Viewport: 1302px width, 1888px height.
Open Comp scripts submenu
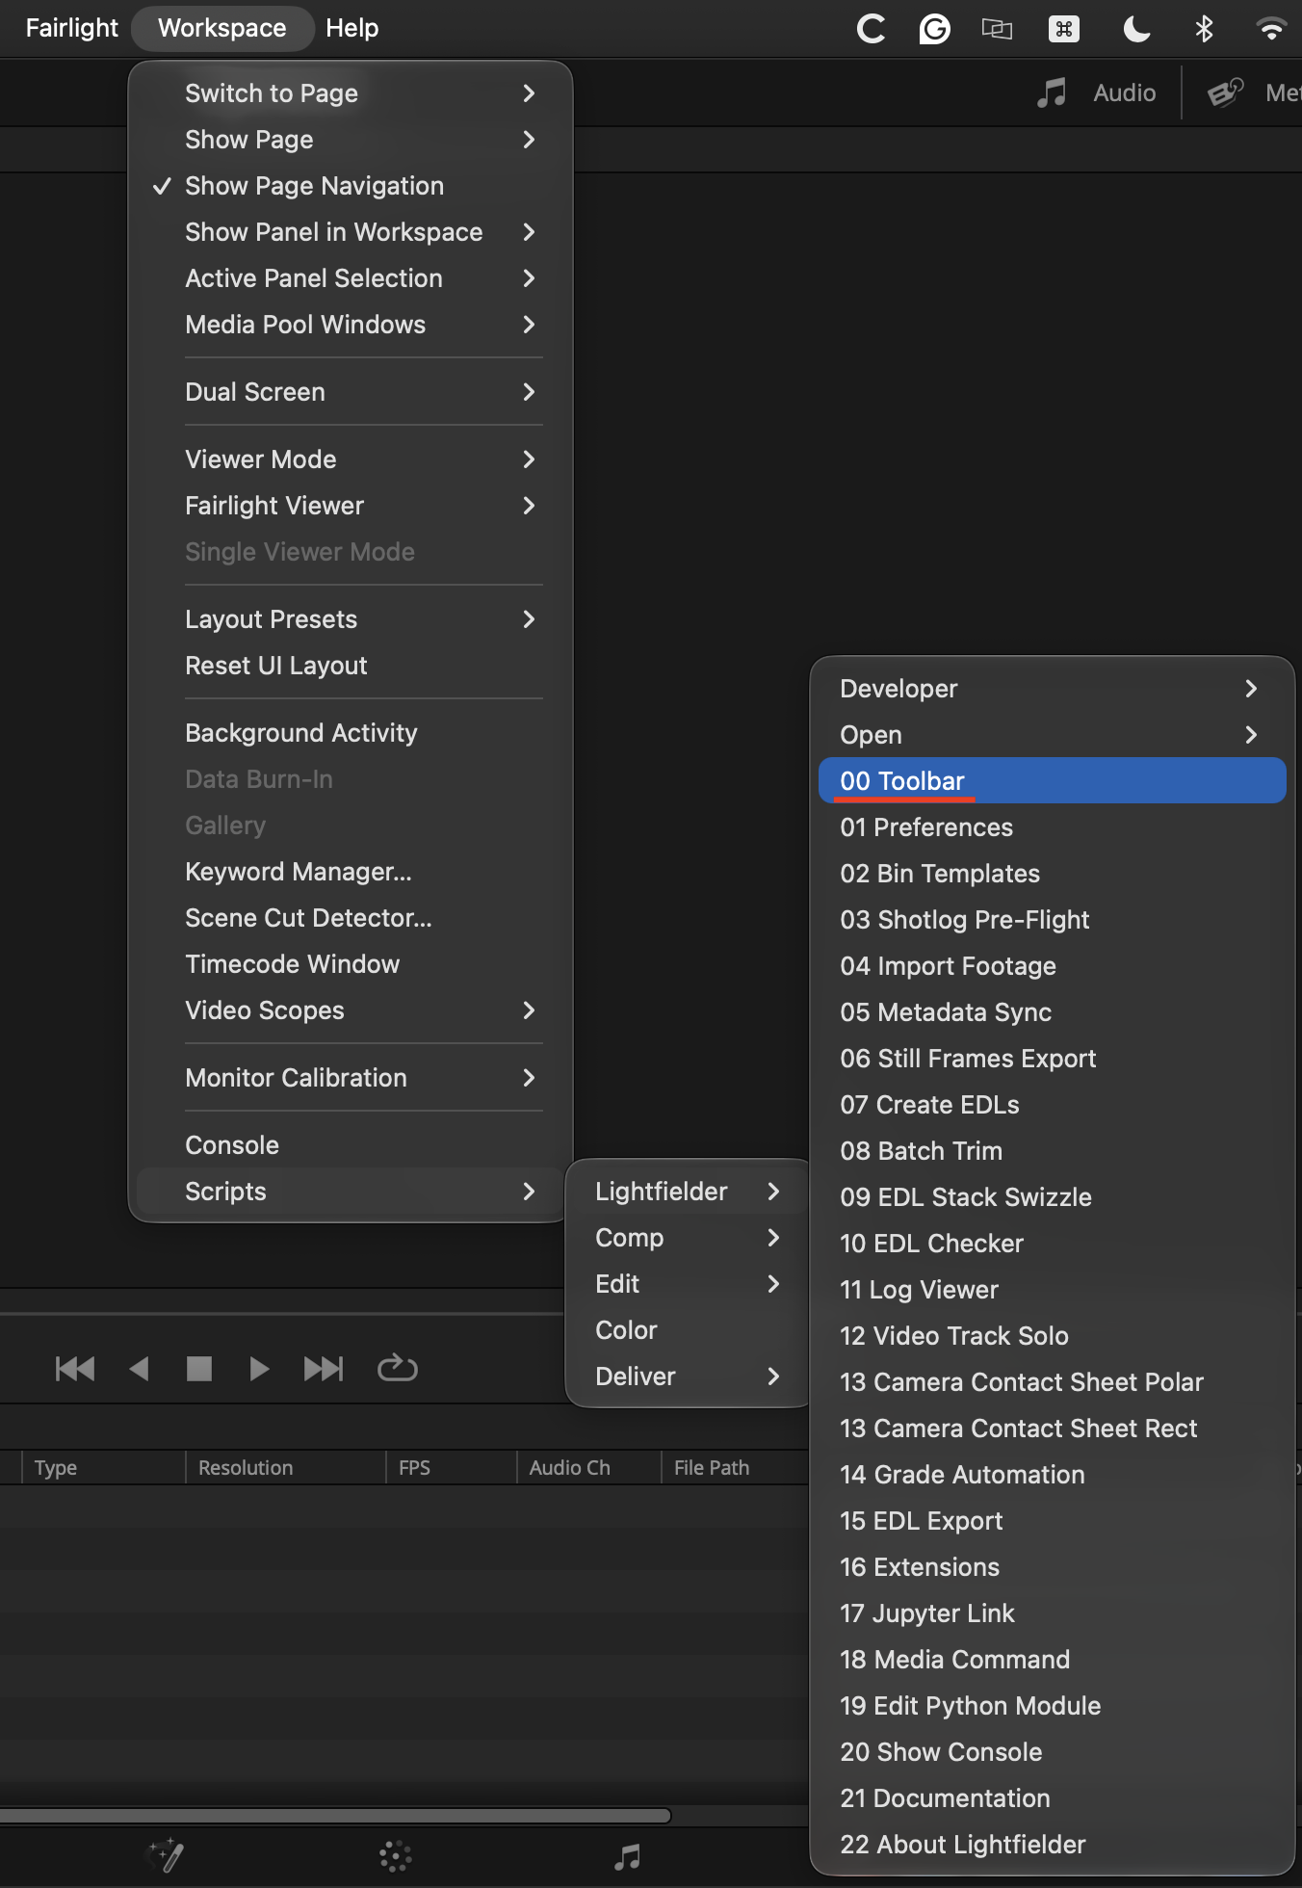click(688, 1238)
